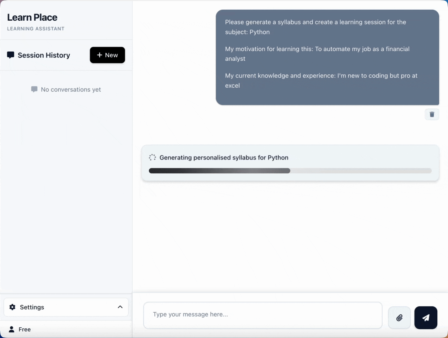Click the Session History heading
The width and height of the screenshot is (448, 338).
click(x=43, y=55)
